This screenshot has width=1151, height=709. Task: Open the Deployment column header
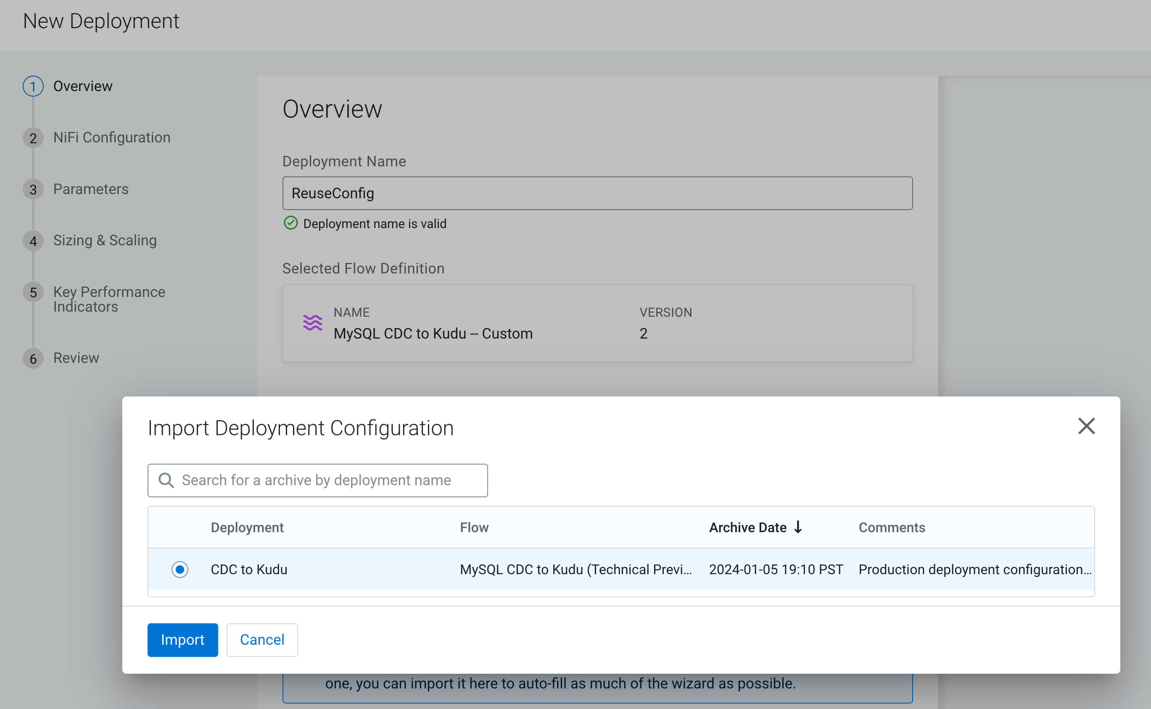pyautogui.click(x=247, y=527)
